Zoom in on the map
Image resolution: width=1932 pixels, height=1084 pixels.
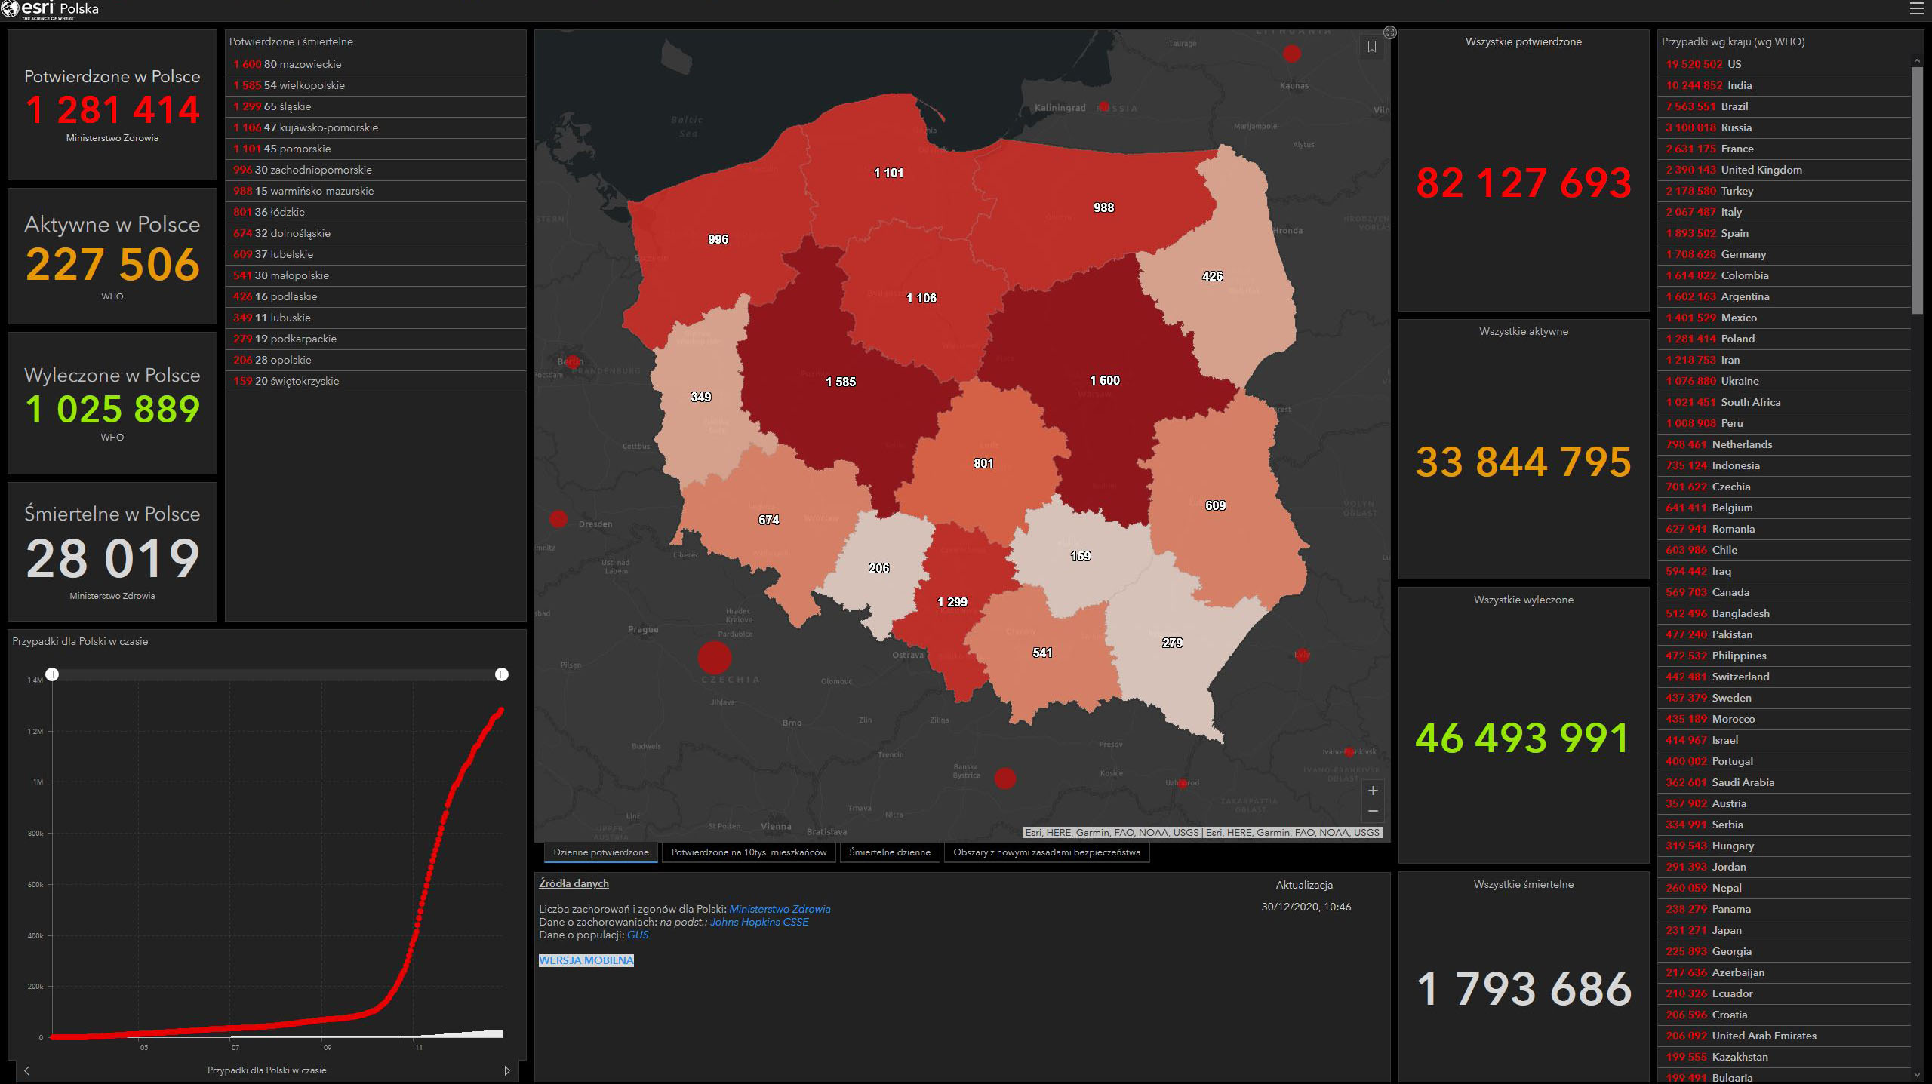1373,791
